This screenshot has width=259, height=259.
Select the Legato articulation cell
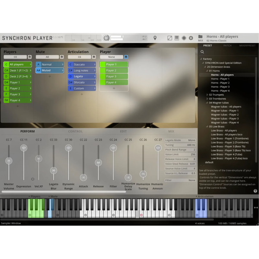82,76
